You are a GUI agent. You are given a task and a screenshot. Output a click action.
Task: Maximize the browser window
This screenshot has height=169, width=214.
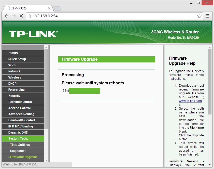pyautogui.click(x=198, y=3)
